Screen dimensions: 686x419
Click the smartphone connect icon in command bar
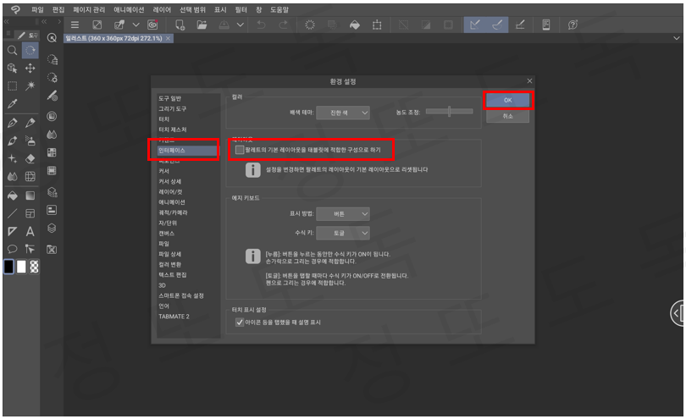point(546,25)
